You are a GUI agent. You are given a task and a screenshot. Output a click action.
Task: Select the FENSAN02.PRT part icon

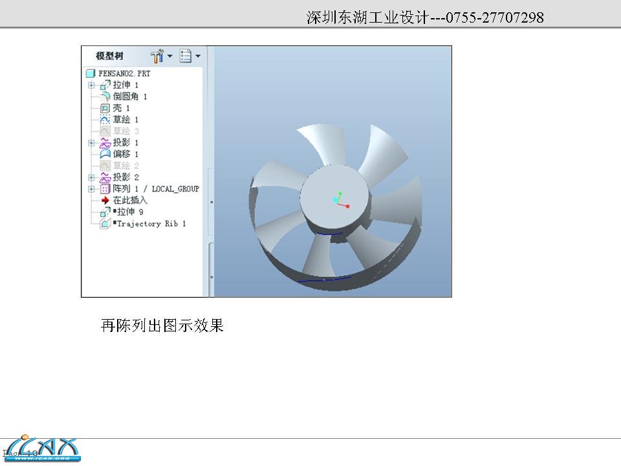click(x=91, y=73)
